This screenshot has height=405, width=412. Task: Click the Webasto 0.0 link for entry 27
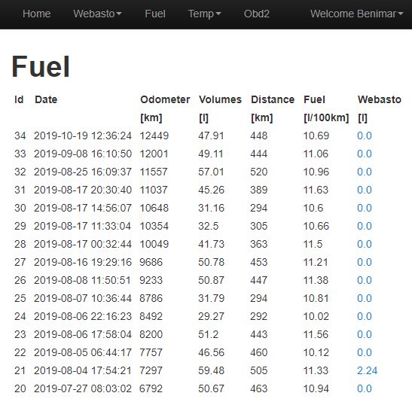point(365,262)
